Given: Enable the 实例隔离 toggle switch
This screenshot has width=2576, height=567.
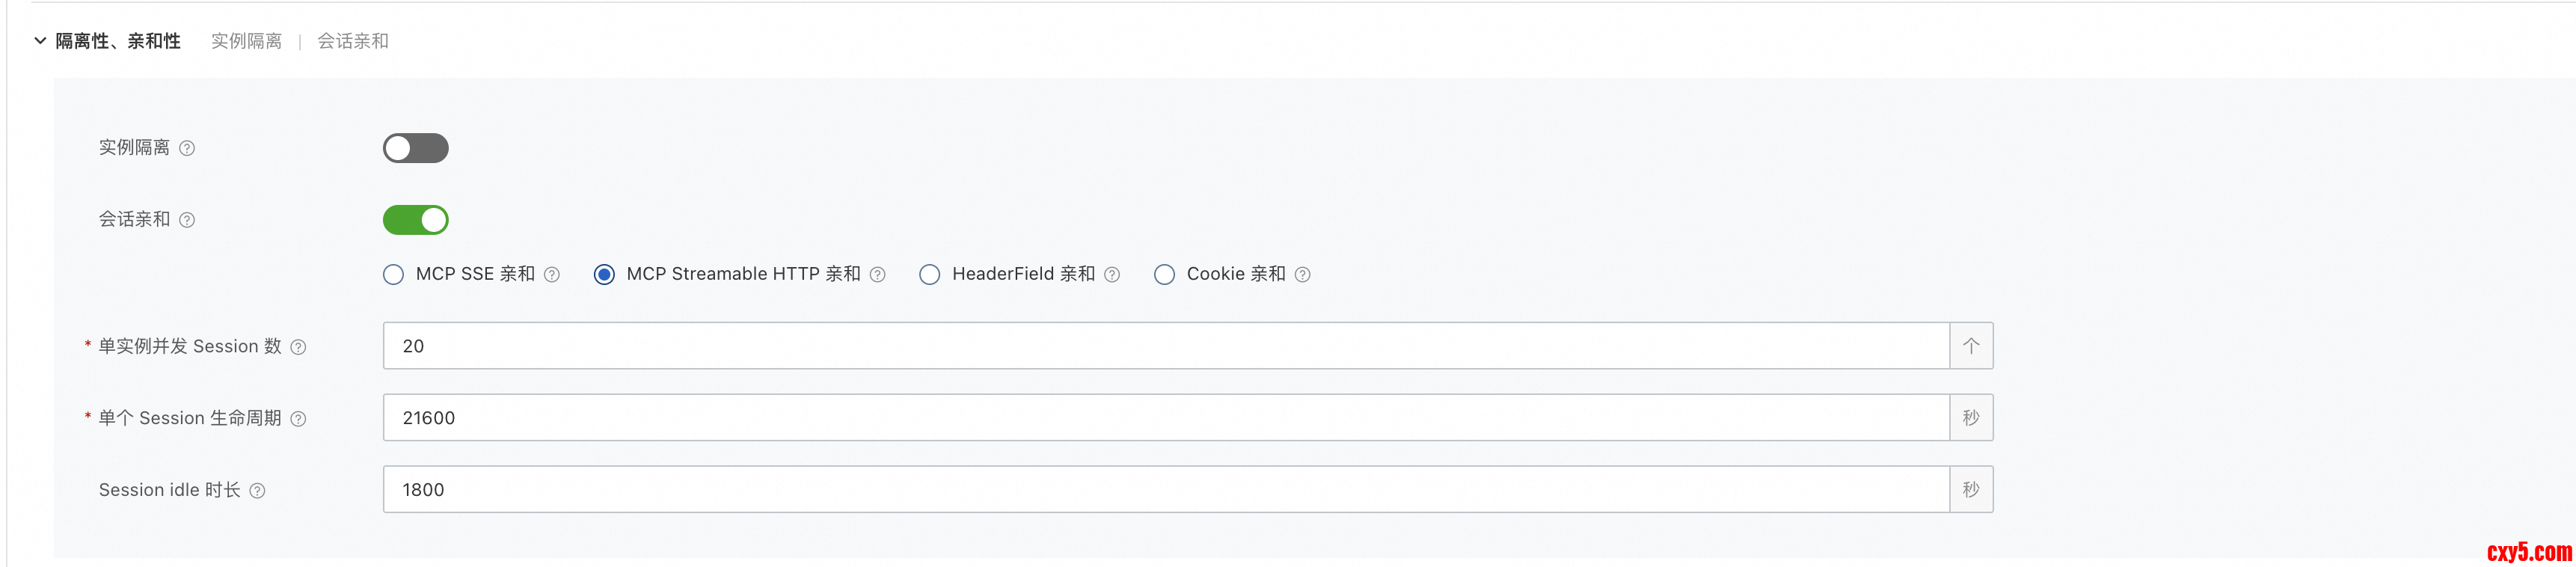Looking at the screenshot, I should coord(416,148).
